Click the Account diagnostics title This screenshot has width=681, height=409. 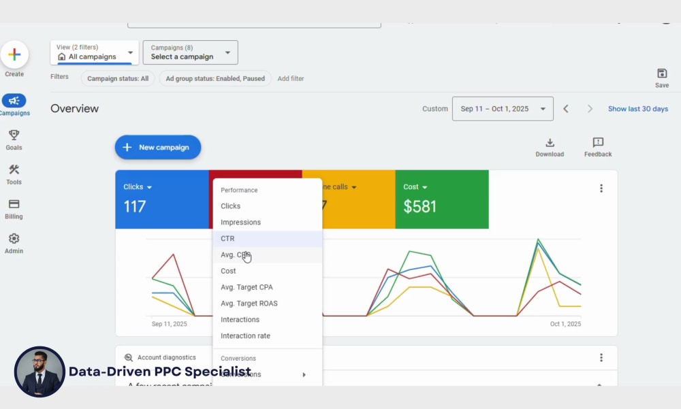pyautogui.click(x=167, y=357)
